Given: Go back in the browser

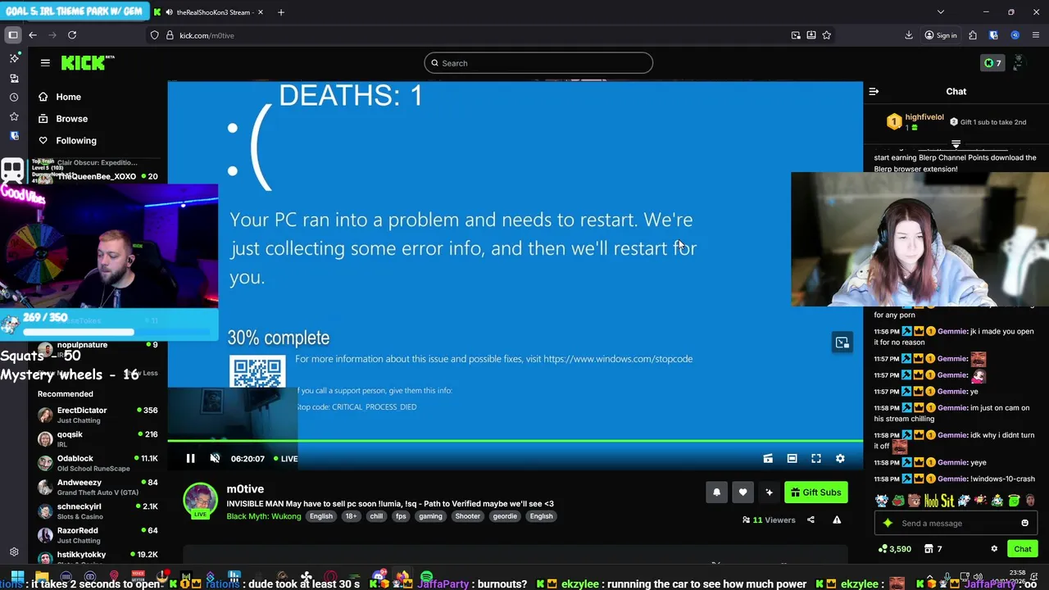Looking at the screenshot, I should pos(33,35).
